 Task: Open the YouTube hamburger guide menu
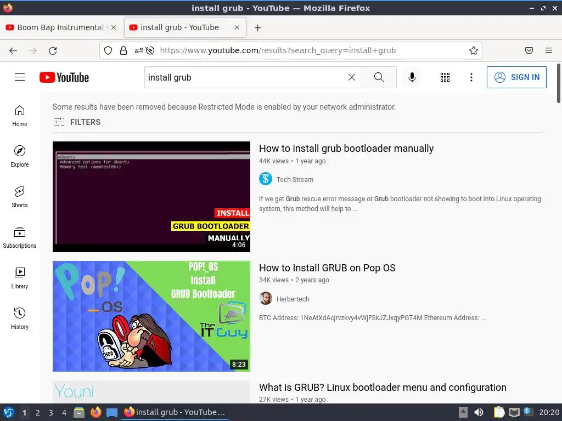(20, 77)
